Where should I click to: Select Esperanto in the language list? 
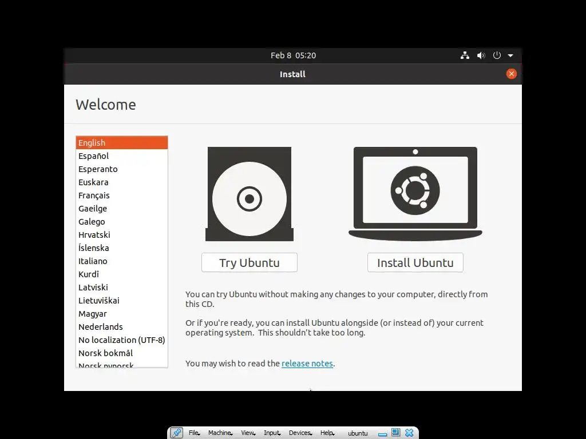click(x=121, y=169)
